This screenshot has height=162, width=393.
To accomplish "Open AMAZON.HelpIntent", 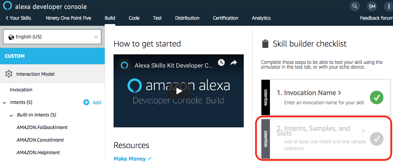I will (x=38, y=152).
